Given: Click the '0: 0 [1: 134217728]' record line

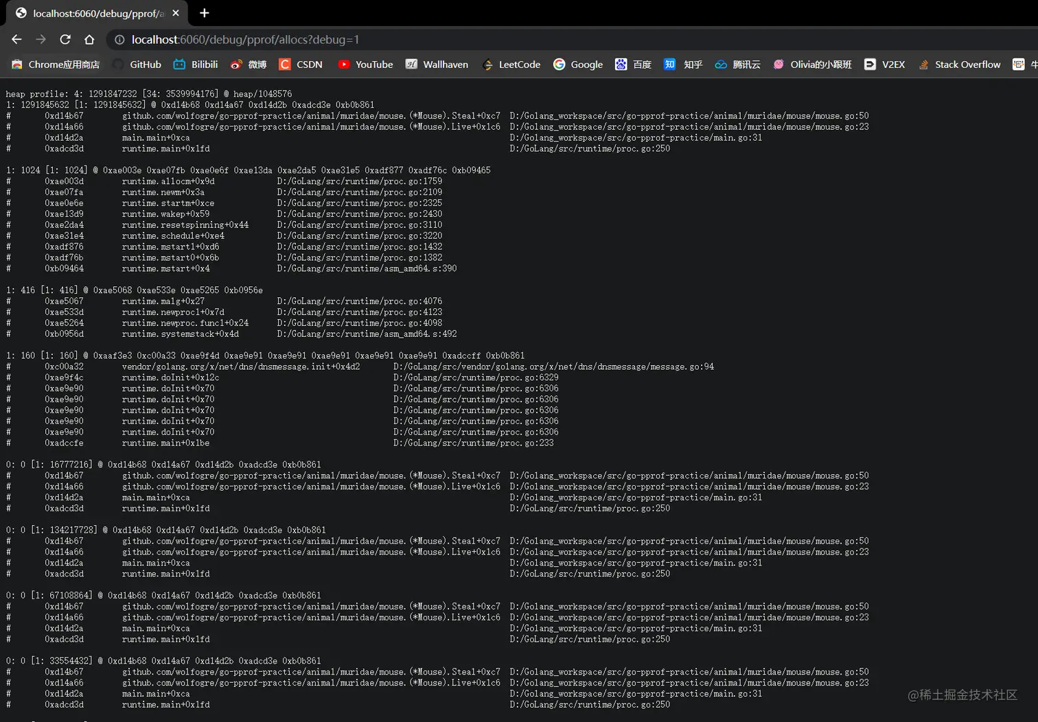Looking at the screenshot, I should (166, 530).
